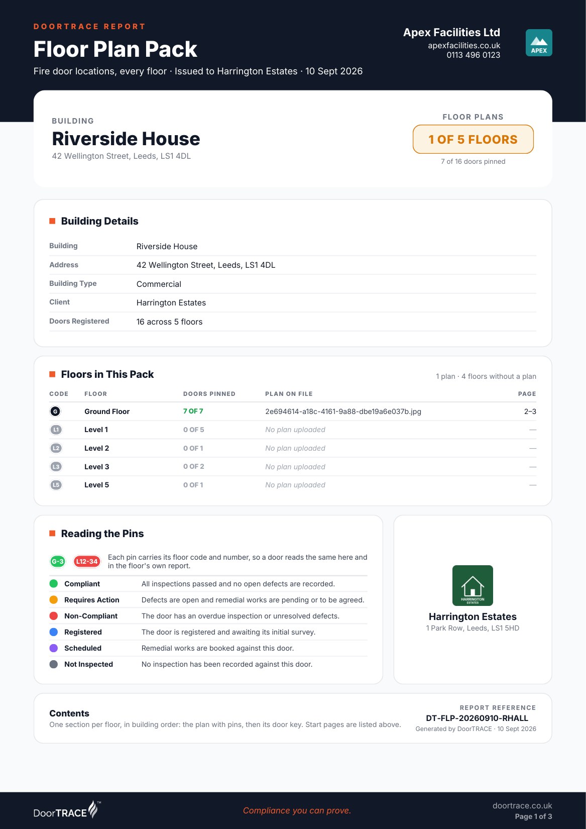The image size is (586, 829).
Task: Click the Apex Facilities Ltd company name
Action: [x=451, y=32]
